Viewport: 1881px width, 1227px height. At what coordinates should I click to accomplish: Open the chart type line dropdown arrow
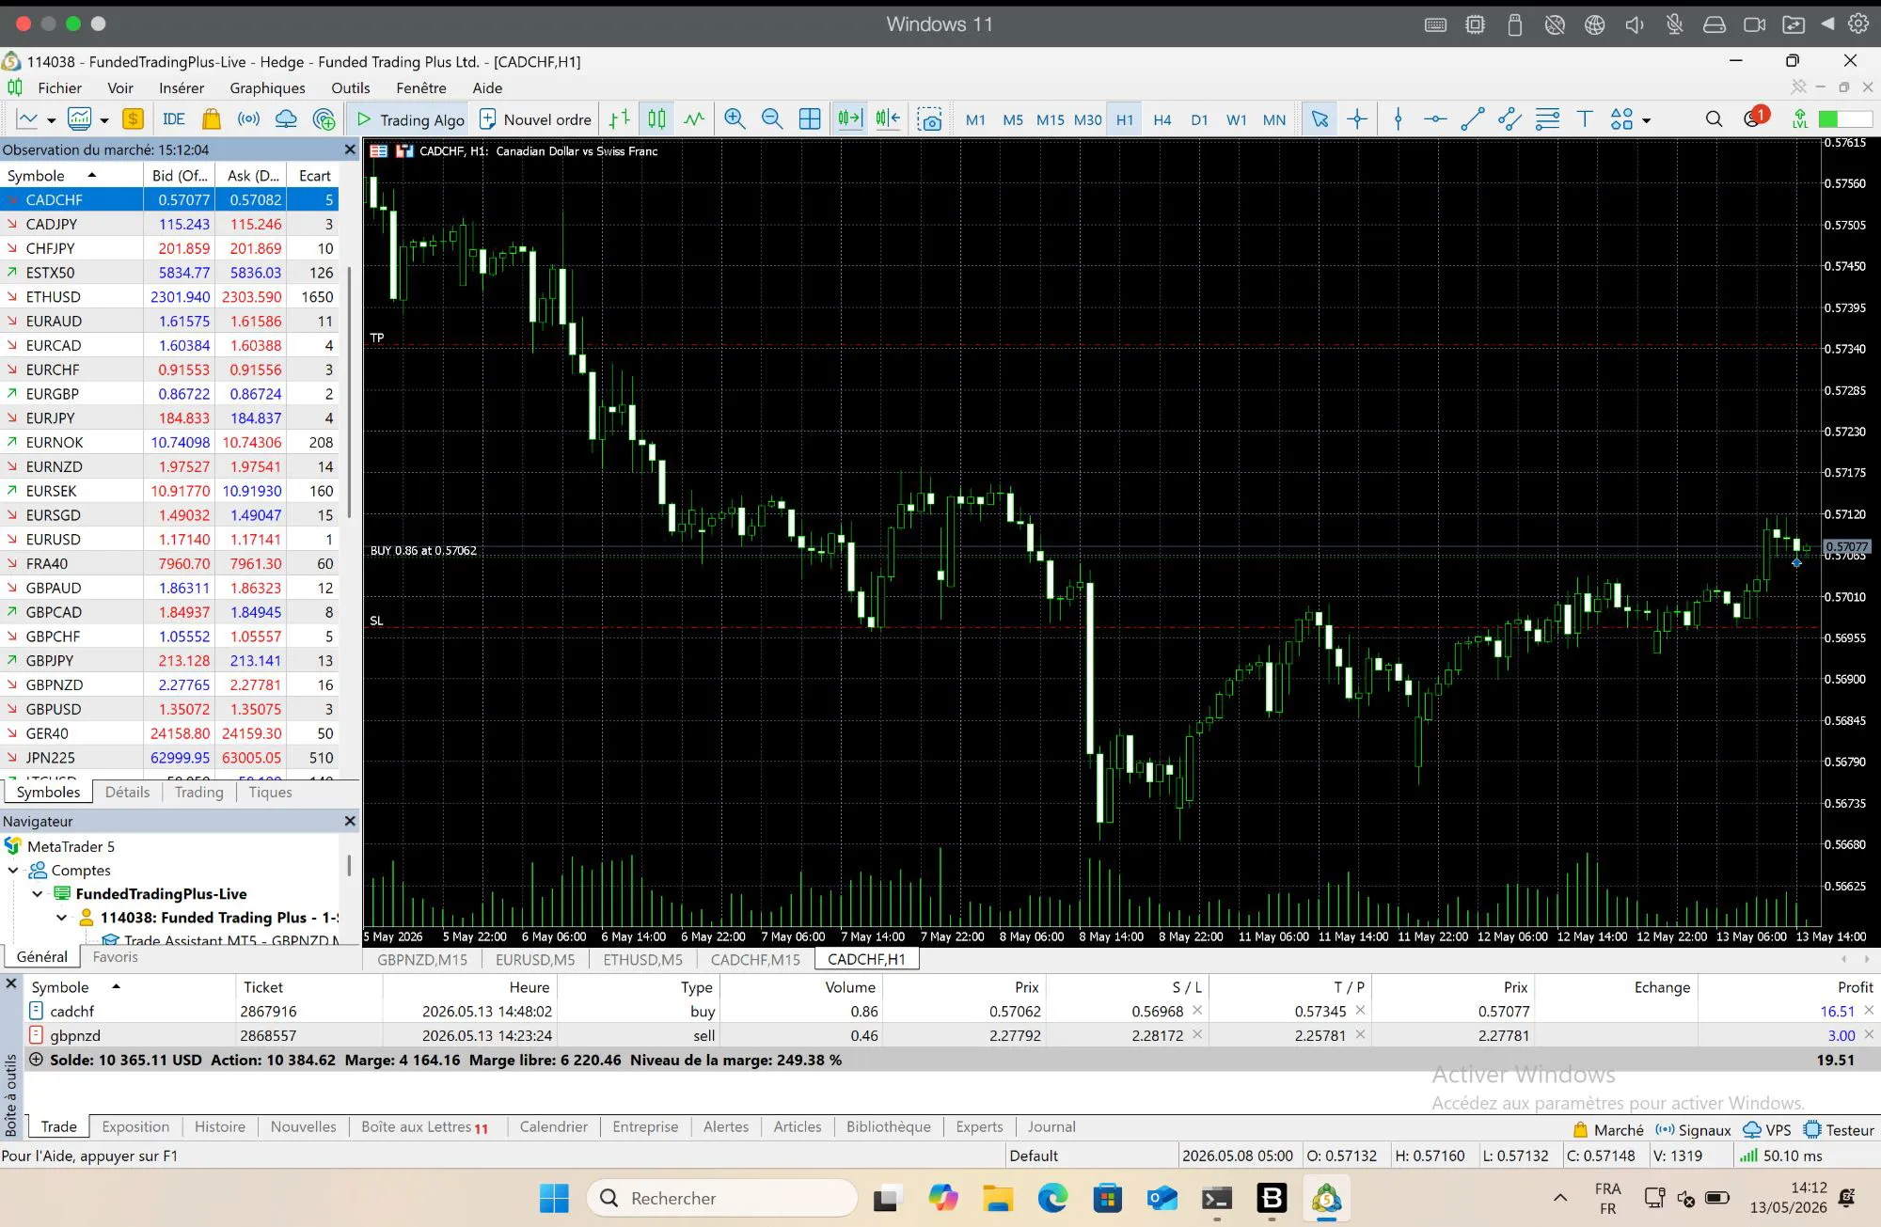51,120
